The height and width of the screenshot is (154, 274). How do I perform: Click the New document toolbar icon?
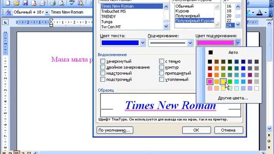8,3
